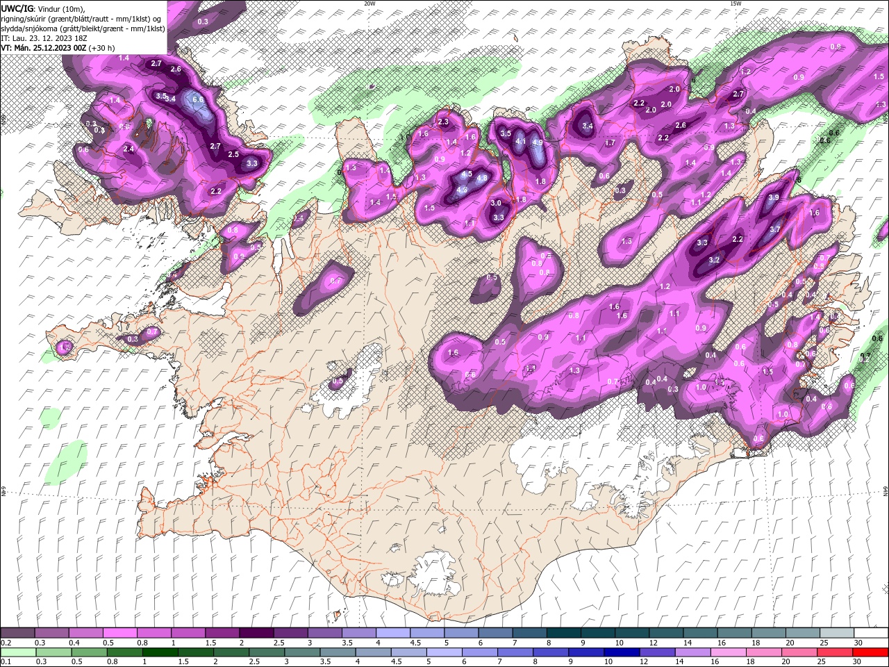This screenshot has width=889, height=667.
Task: Click the 3.9 value label in the east
Action: pos(774,198)
